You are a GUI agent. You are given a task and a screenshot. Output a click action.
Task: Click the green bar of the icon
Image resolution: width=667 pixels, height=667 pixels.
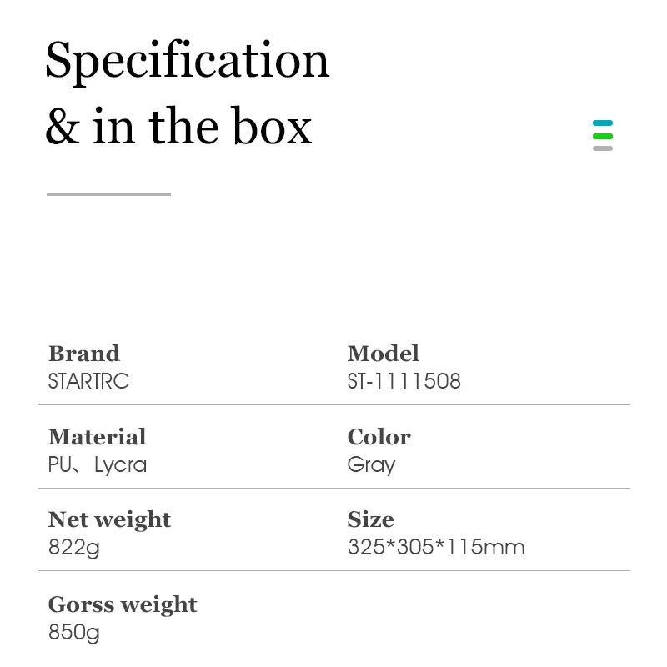(x=602, y=136)
